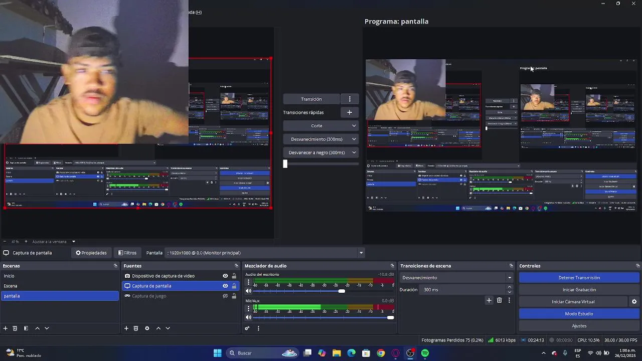Open Audio del escritorio options dots
This screenshot has width=642, height=361.
pyautogui.click(x=248, y=282)
